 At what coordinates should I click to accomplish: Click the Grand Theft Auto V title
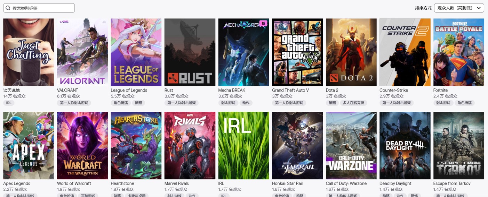pos(290,90)
